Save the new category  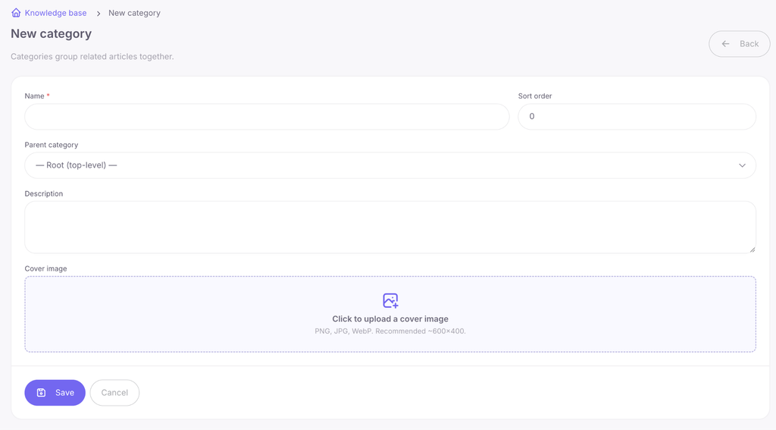55,393
